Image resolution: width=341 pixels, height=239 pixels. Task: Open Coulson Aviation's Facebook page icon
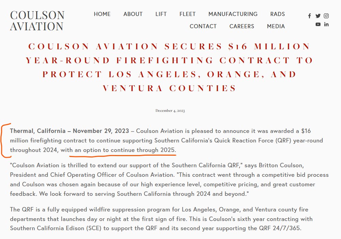[x=309, y=16]
